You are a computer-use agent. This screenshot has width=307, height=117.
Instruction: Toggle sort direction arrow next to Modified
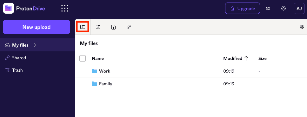point(246,58)
